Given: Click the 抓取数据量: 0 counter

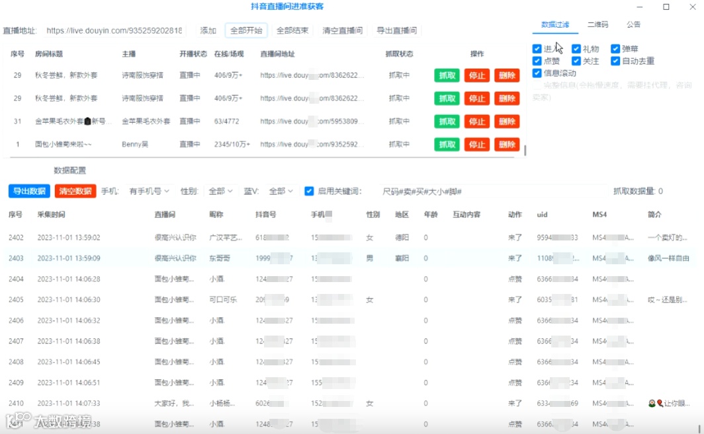Looking at the screenshot, I should point(638,192).
